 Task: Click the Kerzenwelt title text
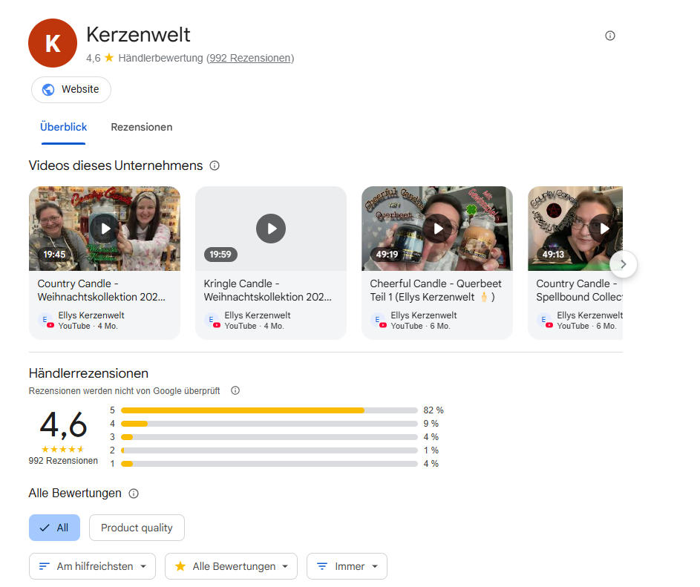click(x=138, y=35)
